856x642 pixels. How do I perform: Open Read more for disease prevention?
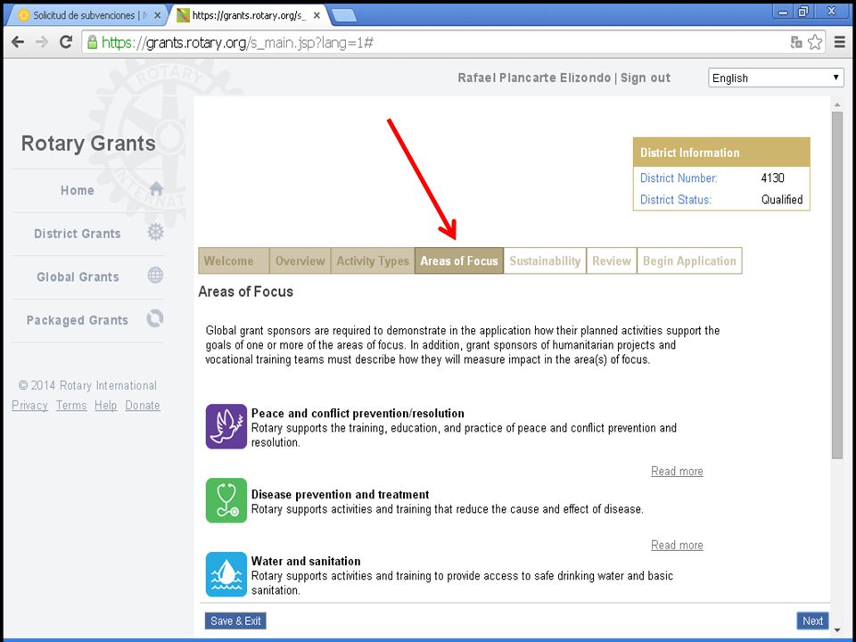point(677,545)
